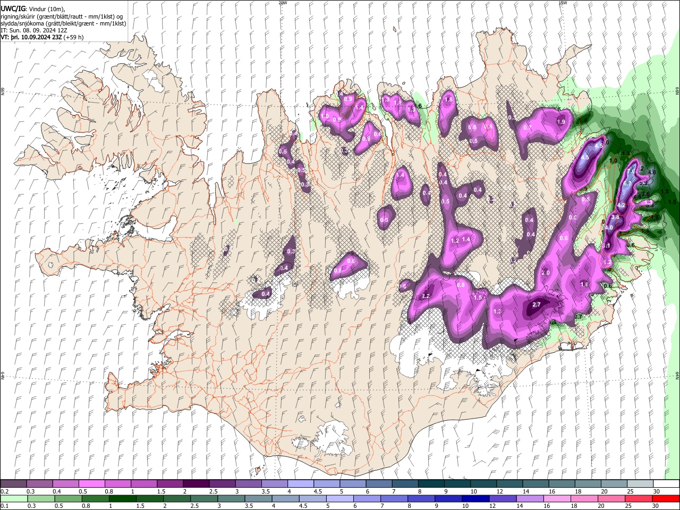
Task: Click the 2.0 snowfall value on map
Action: coord(546,273)
